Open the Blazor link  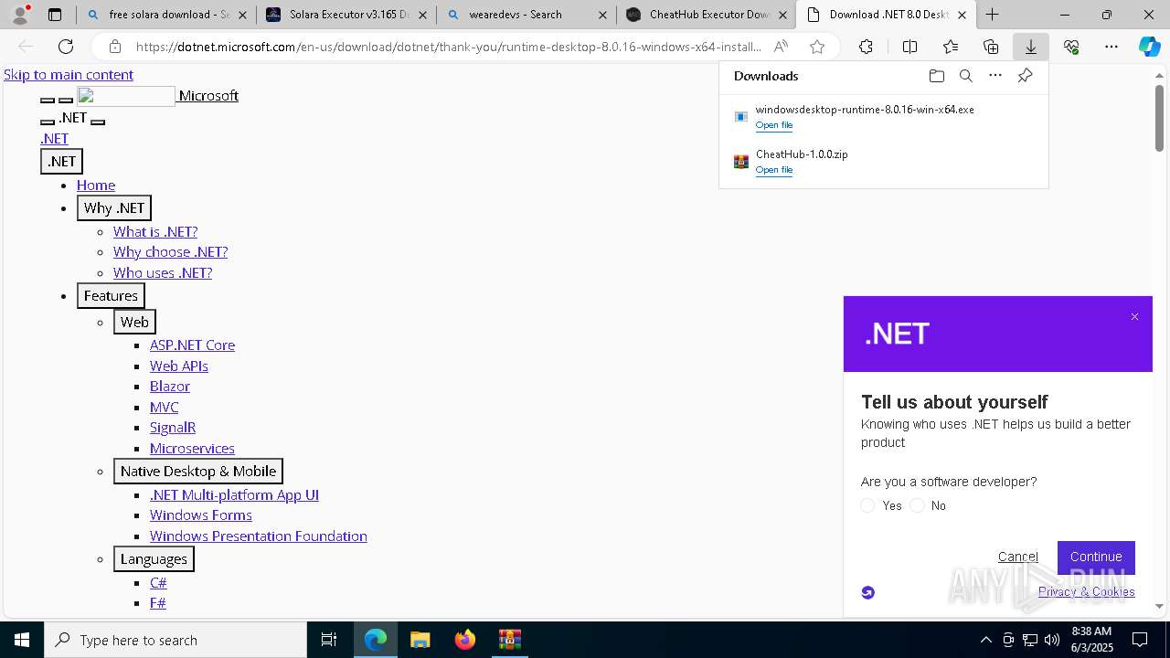point(170,387)
